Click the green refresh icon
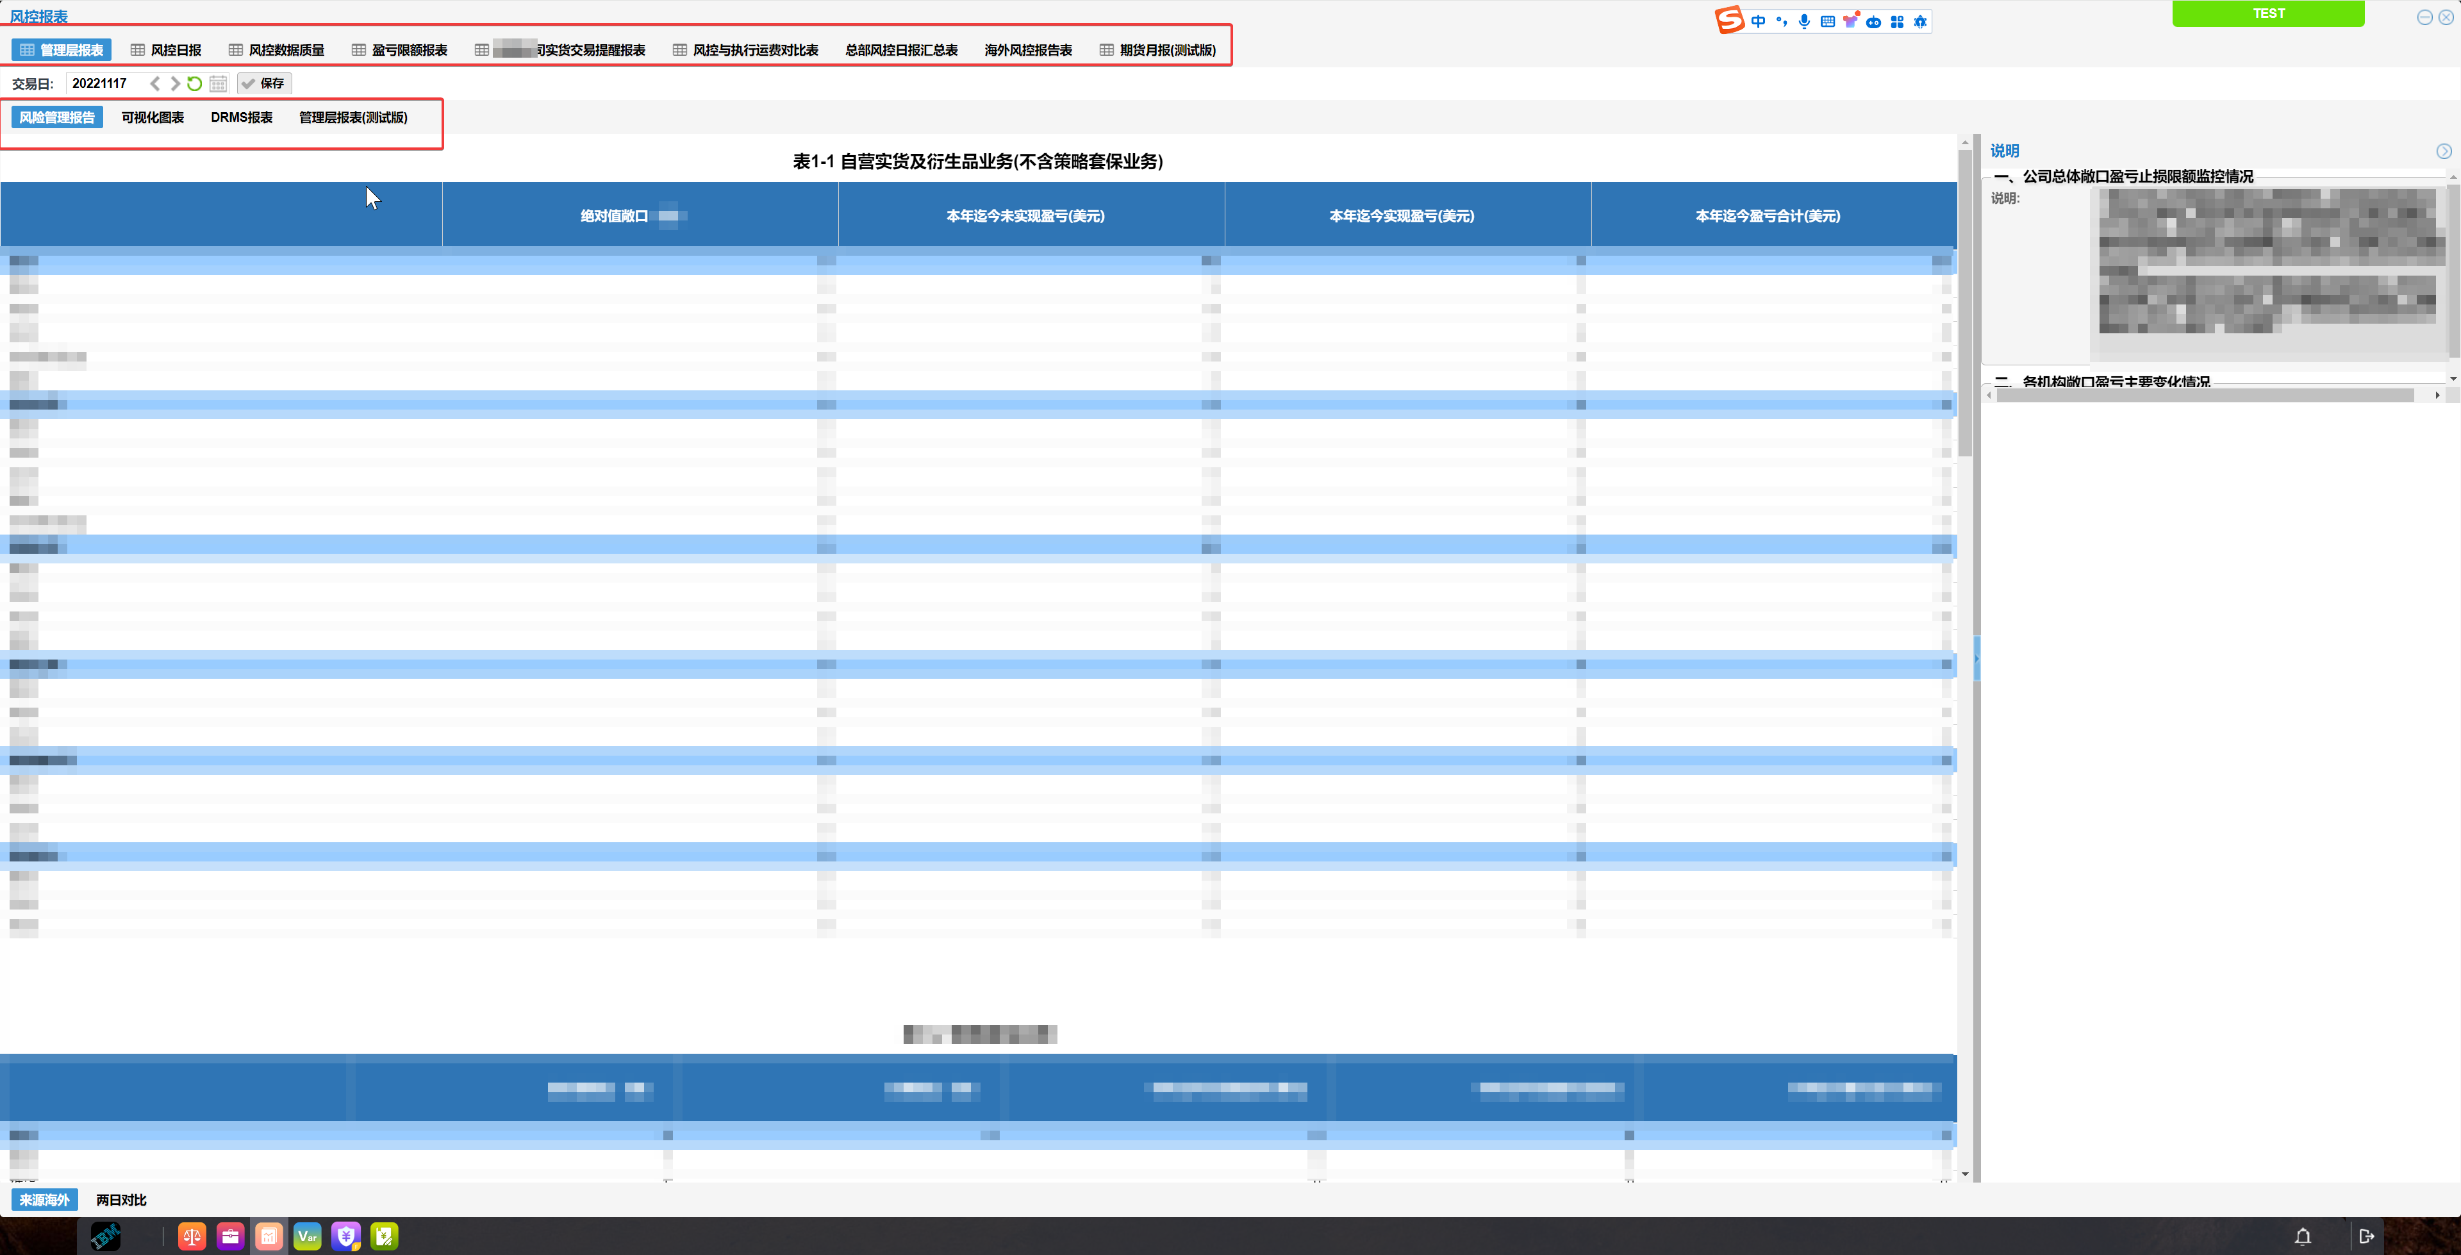Screen dimensions: 2461x1255 pyautogui.click(x=195, y=83)
